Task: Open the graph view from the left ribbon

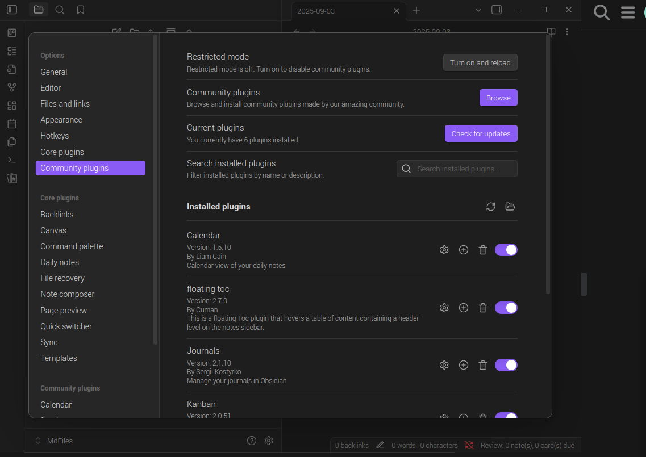Action: (x=11, y=87)
